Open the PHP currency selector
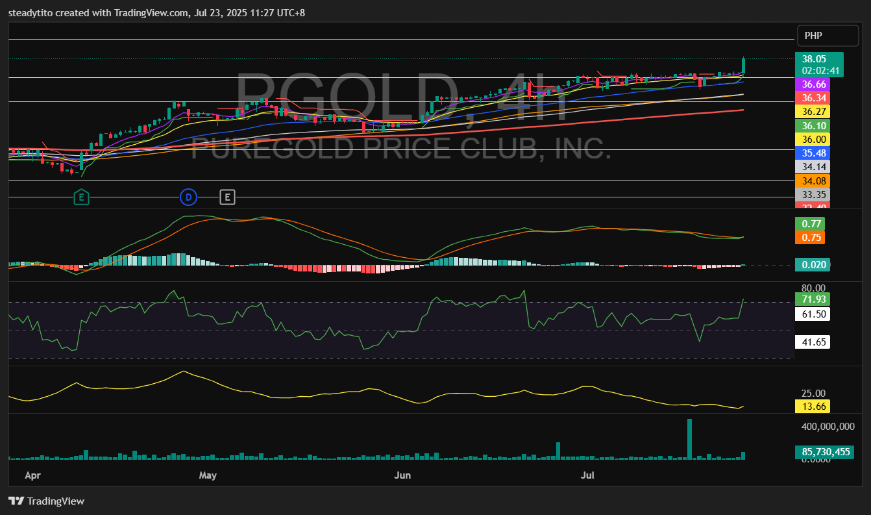Image resolution: width=871 pixels, height=515 pixels. point(828,36)
